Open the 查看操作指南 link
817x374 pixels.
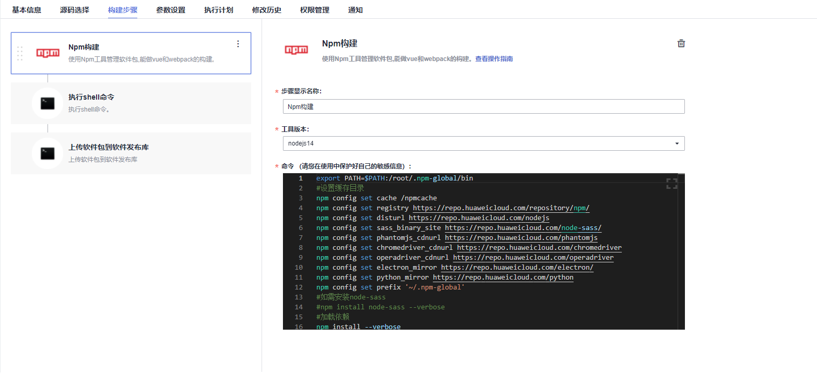pyautogui.click(x=494, y=59)
